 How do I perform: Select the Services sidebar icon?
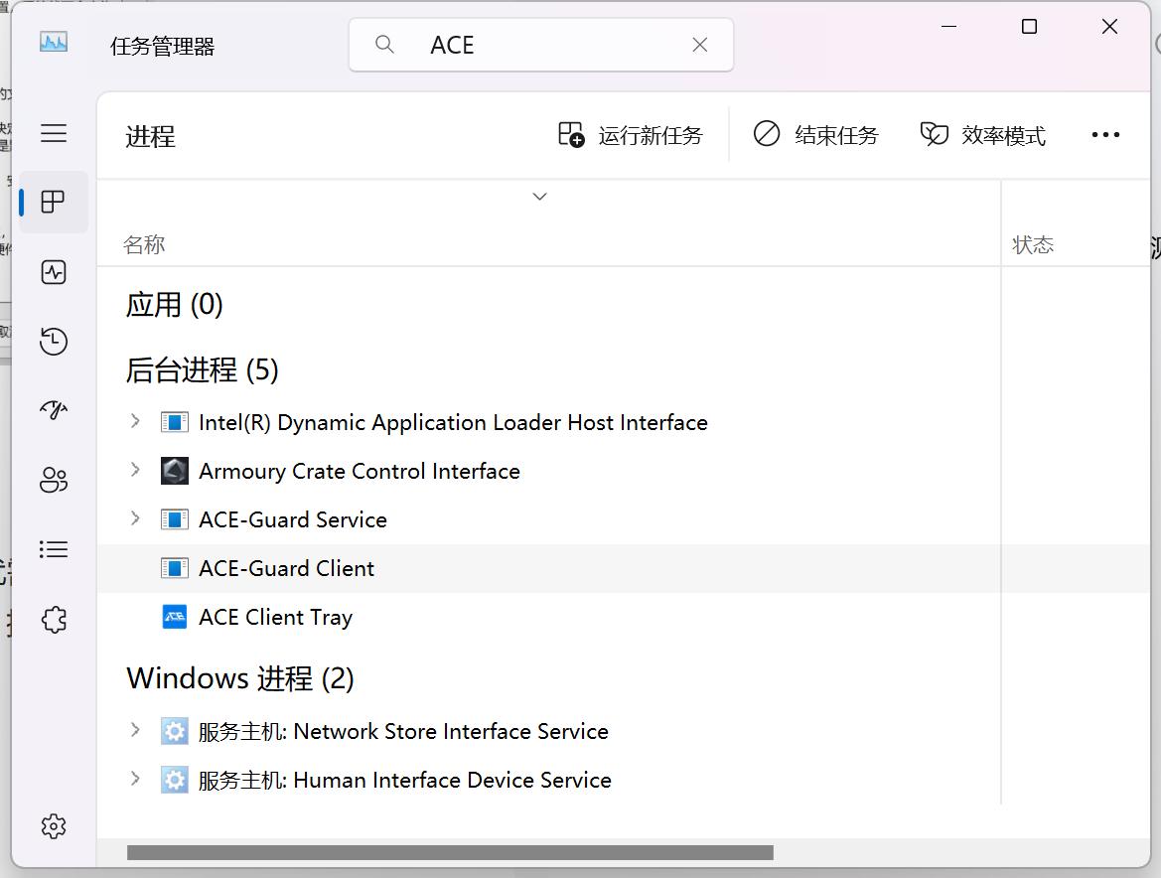(x=54, y=619)
